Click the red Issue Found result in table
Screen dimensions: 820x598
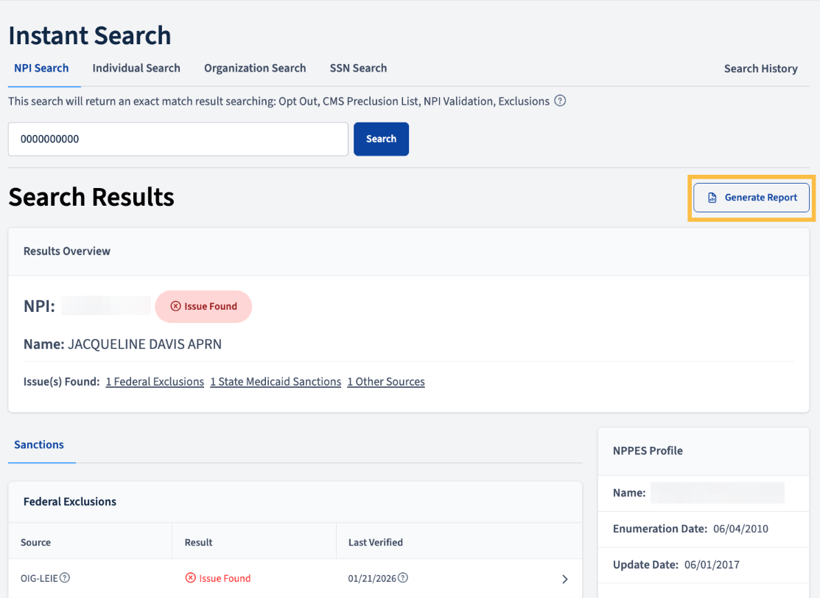(x=218, y=578)
